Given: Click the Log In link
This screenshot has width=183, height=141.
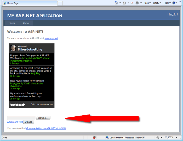Looking at the screenshot, I should [x=173, y=14].
